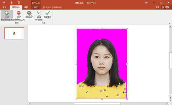Switch to the 背景消除 Background Removal tab
This screenshot has height=105, width=172.
click(x=16, y=7)
